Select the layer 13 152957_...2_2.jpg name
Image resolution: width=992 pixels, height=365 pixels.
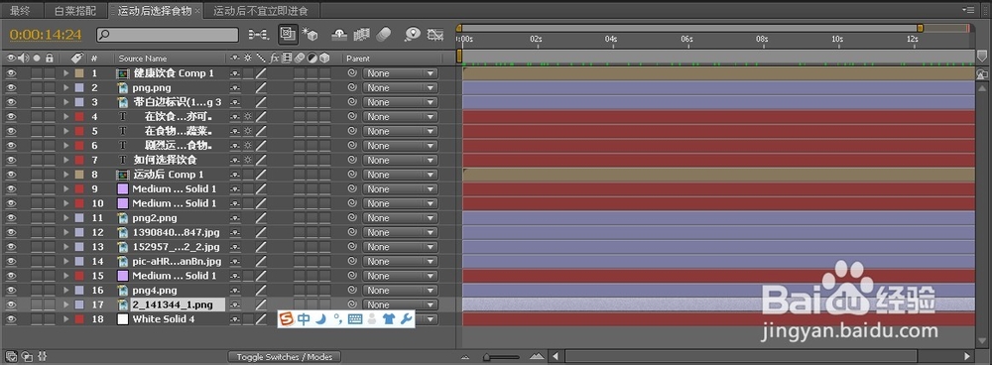[177, 247]
